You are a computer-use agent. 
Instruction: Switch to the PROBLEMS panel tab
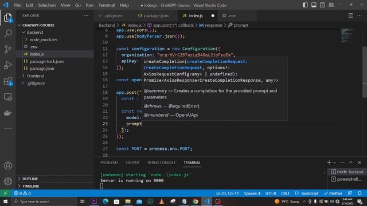(x=109, y=163)
